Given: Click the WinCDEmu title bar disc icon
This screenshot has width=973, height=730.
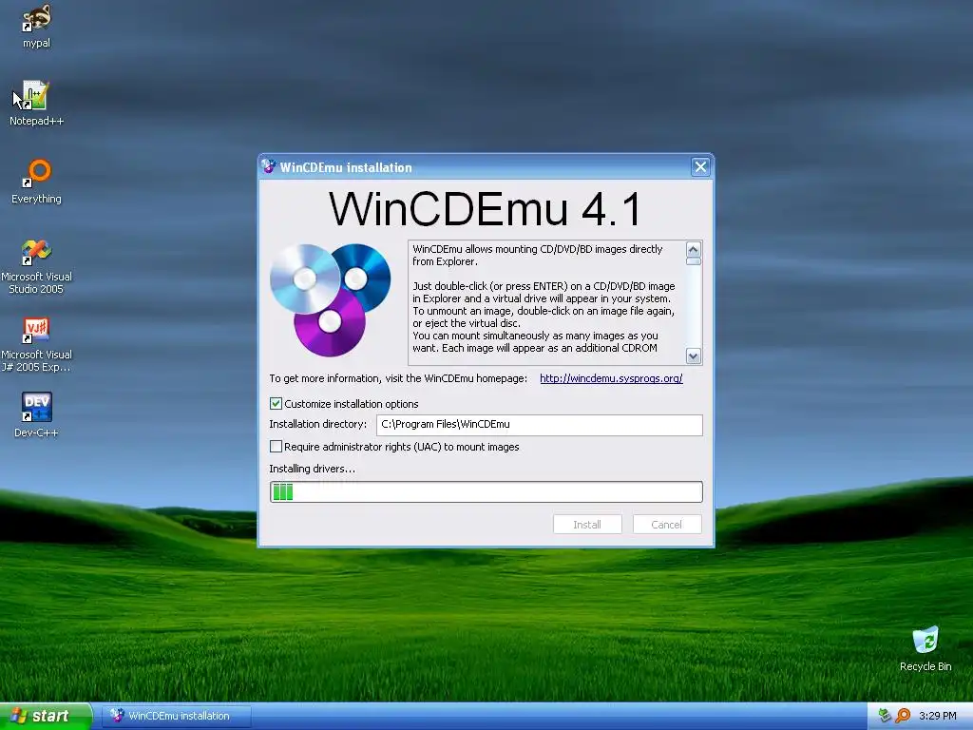Looking at the screenshot, I should pyautogui.click(x=268, y=166).
